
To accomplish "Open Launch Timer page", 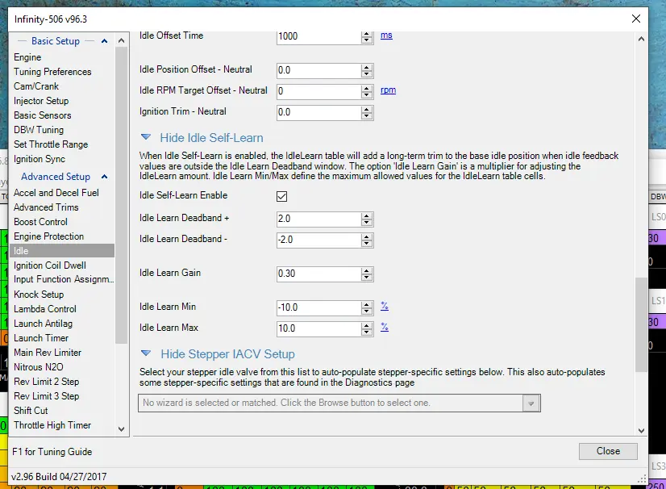I will click(41, 337).
